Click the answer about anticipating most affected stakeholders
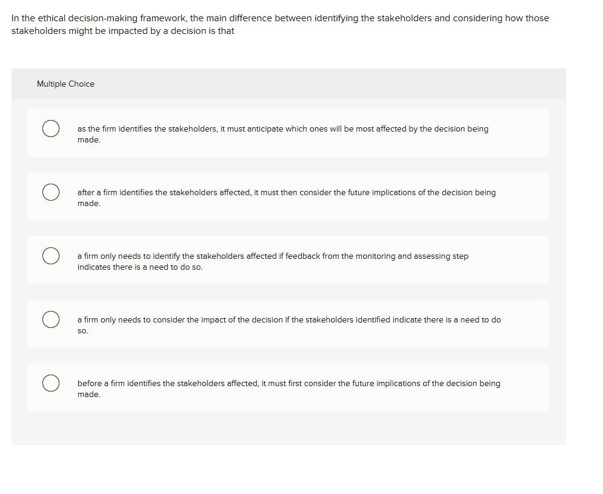The height and width of the screenshot is (494, 603). pos(282,134)
